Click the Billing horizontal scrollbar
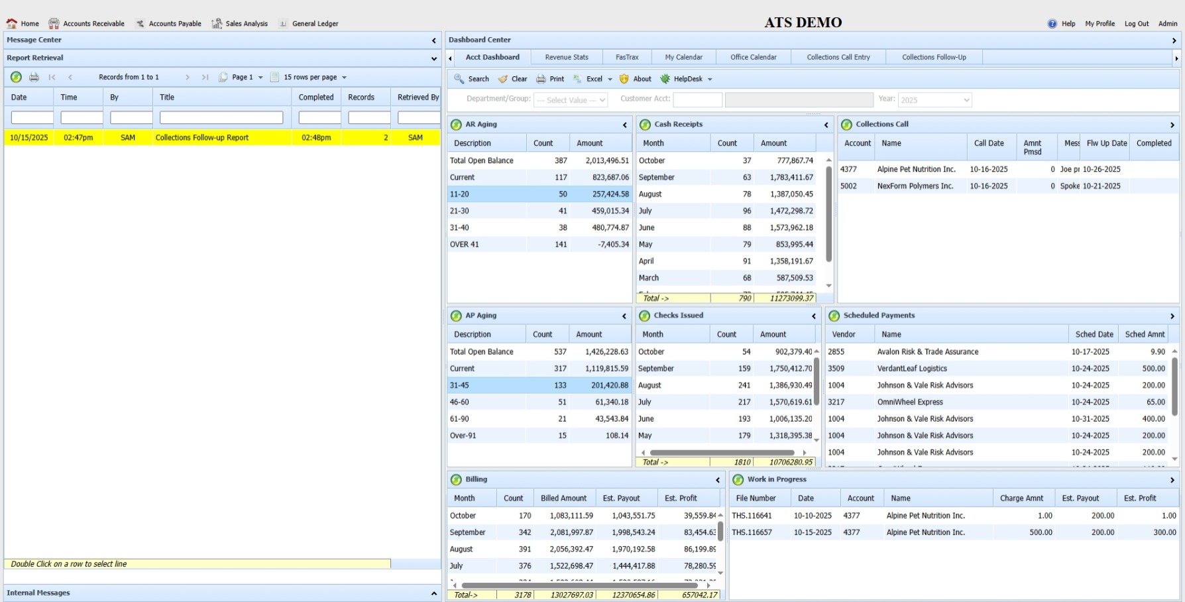This screenshot has width=1185, height=602. [580, 585]
